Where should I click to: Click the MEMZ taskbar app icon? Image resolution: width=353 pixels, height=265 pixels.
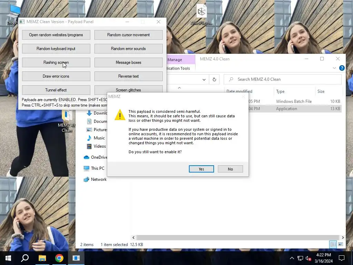tap(76, 258)
